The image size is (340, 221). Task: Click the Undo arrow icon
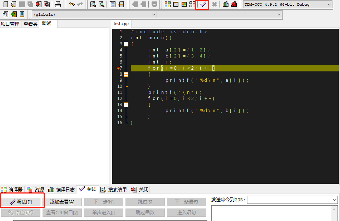(x=72, y=5)
